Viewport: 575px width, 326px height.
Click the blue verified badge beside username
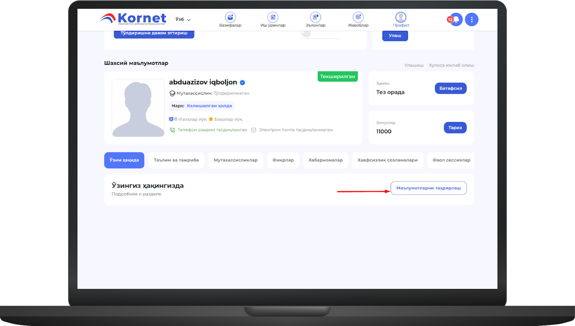pos(243,82)
